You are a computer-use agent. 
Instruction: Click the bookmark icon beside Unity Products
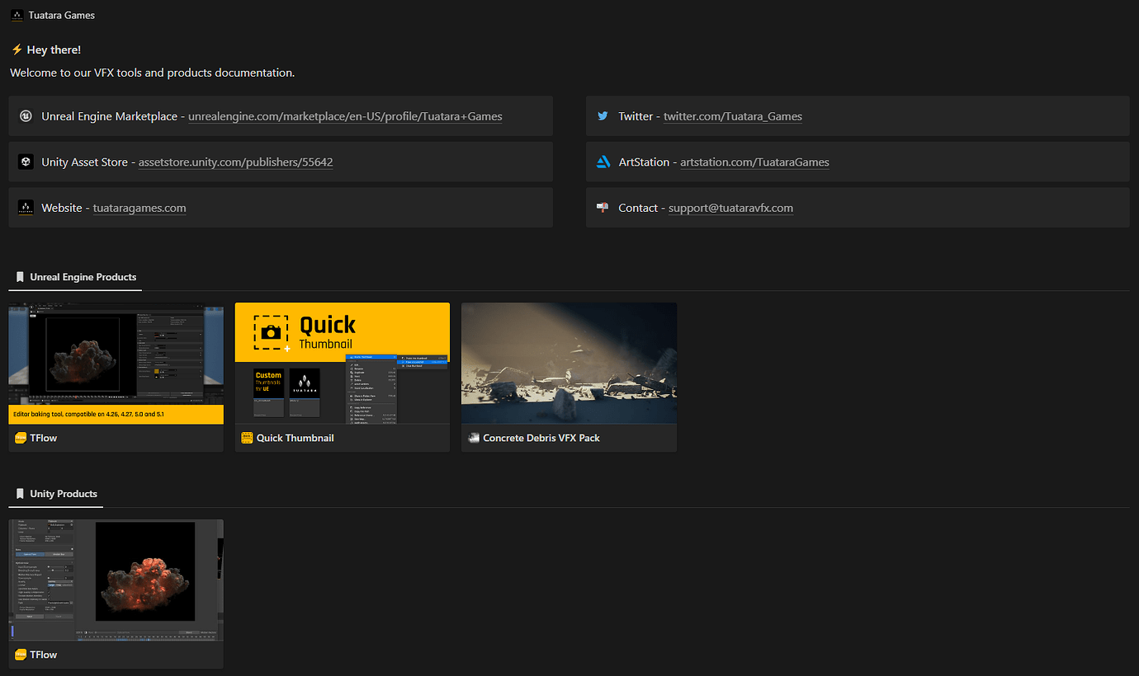pos(20,494)
